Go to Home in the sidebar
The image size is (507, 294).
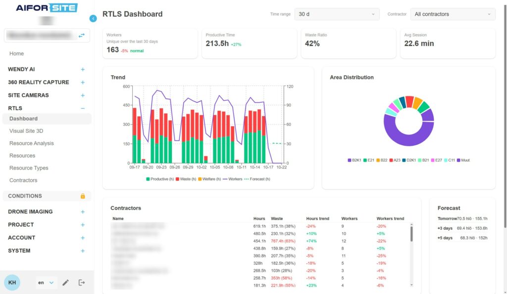(x=16, y=53)
